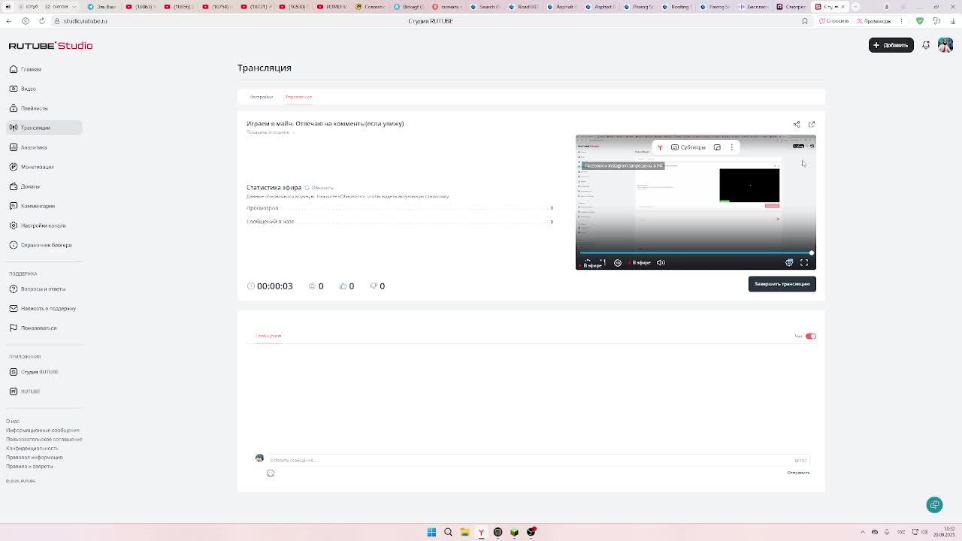
Task: Click В эфире live indicator in player
Action: (640, 263)
